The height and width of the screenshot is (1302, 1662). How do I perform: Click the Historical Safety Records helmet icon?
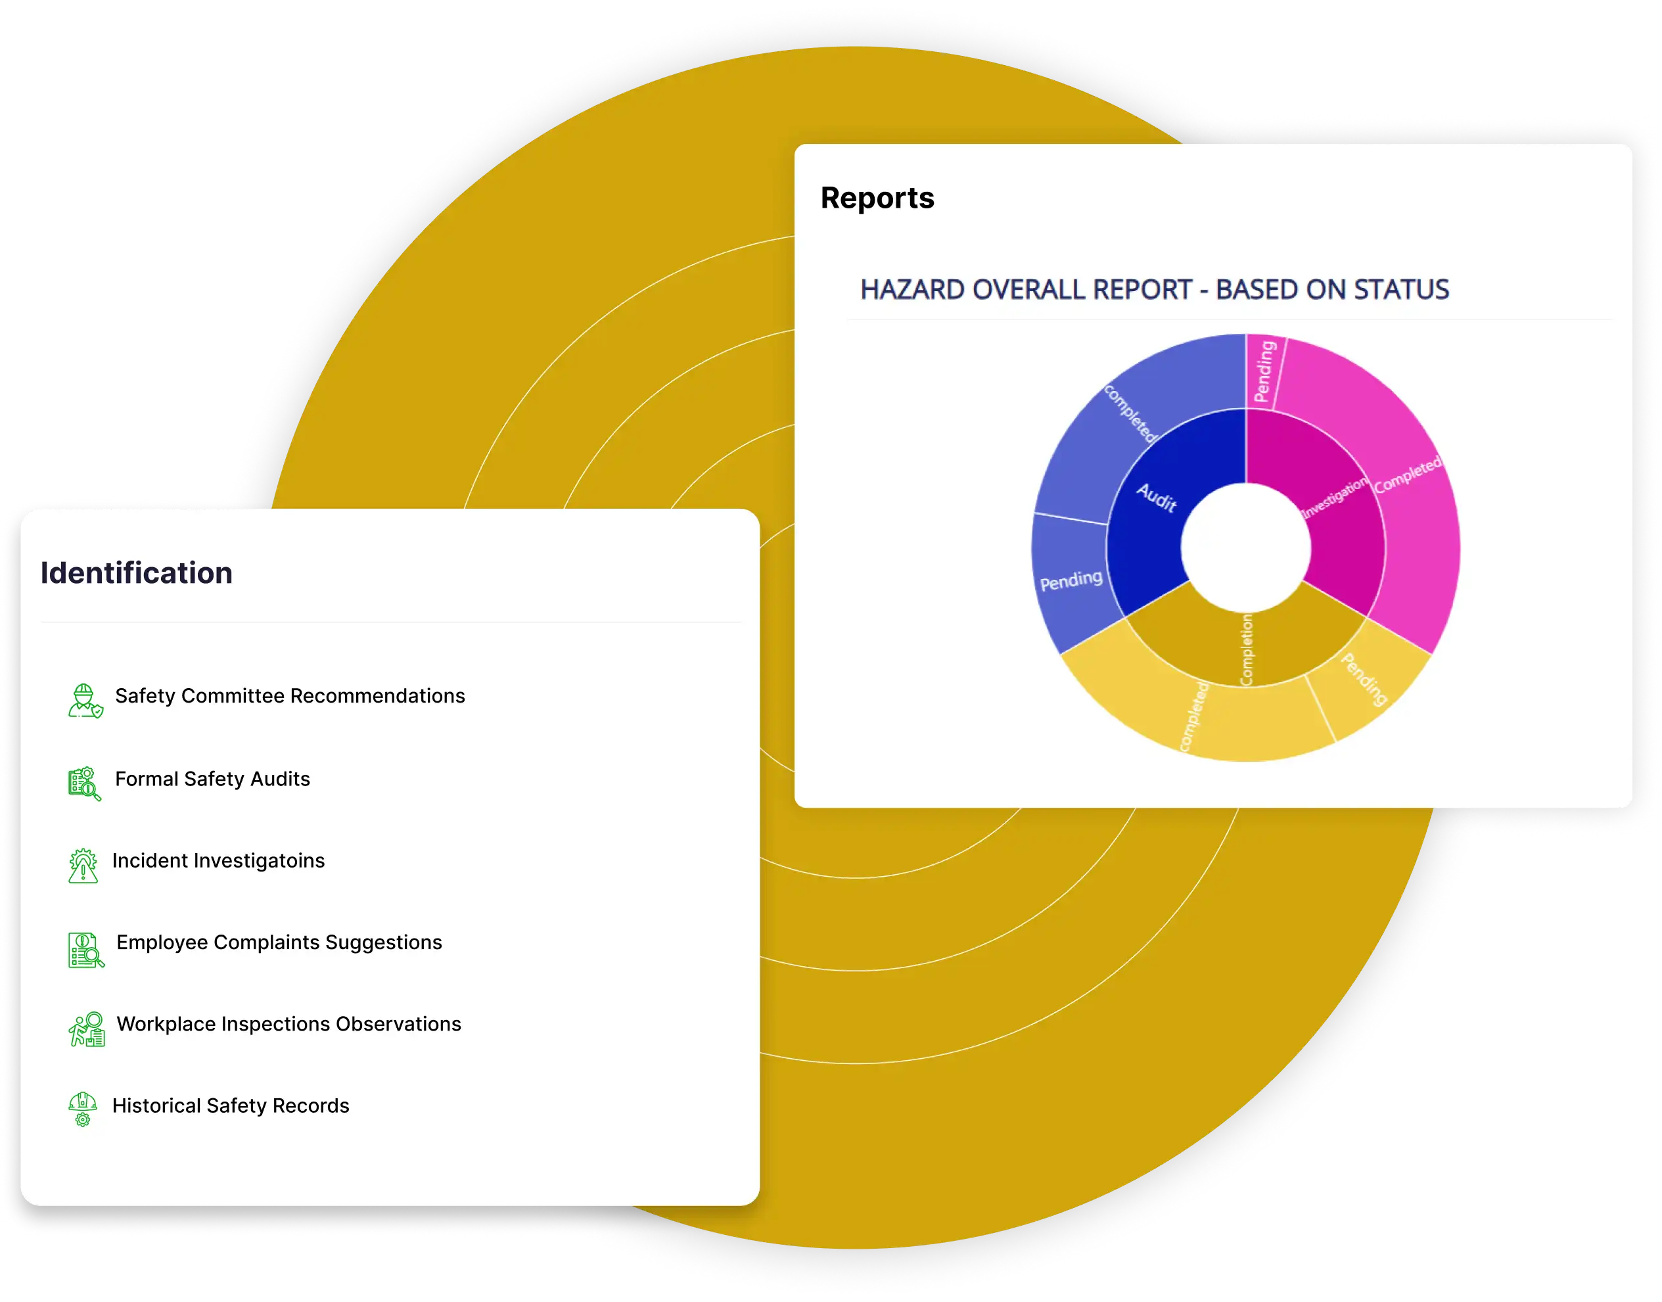pyautogui.click(x=82, y=1109)
